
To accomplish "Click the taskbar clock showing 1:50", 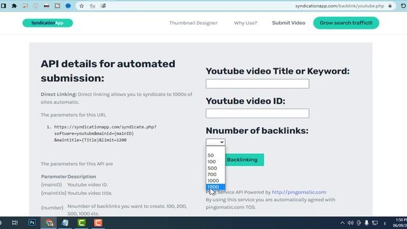I will click(x=401, y=219).
